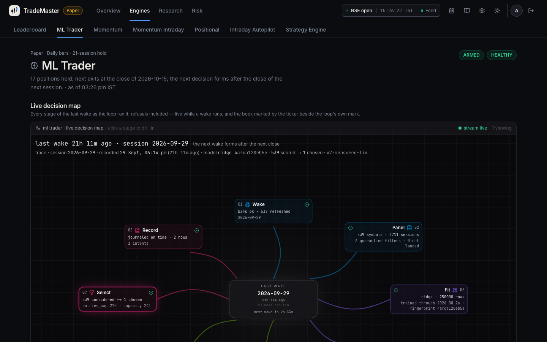Click the green check on the Select card
Image resolution: width=547 pixels, height=342 pixels.
151,293
